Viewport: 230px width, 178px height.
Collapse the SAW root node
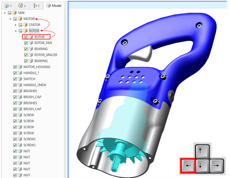(5, 13)
